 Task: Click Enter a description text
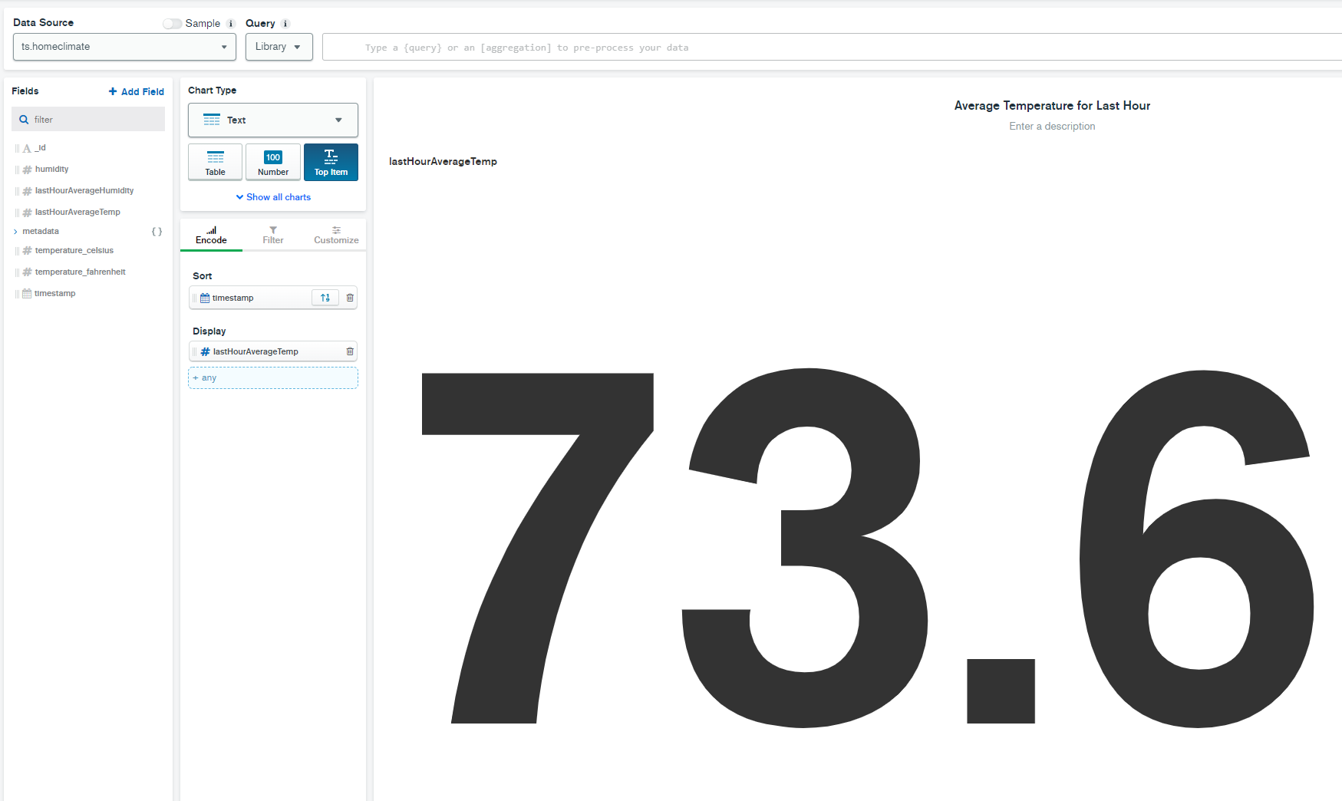pos(1052,127)
